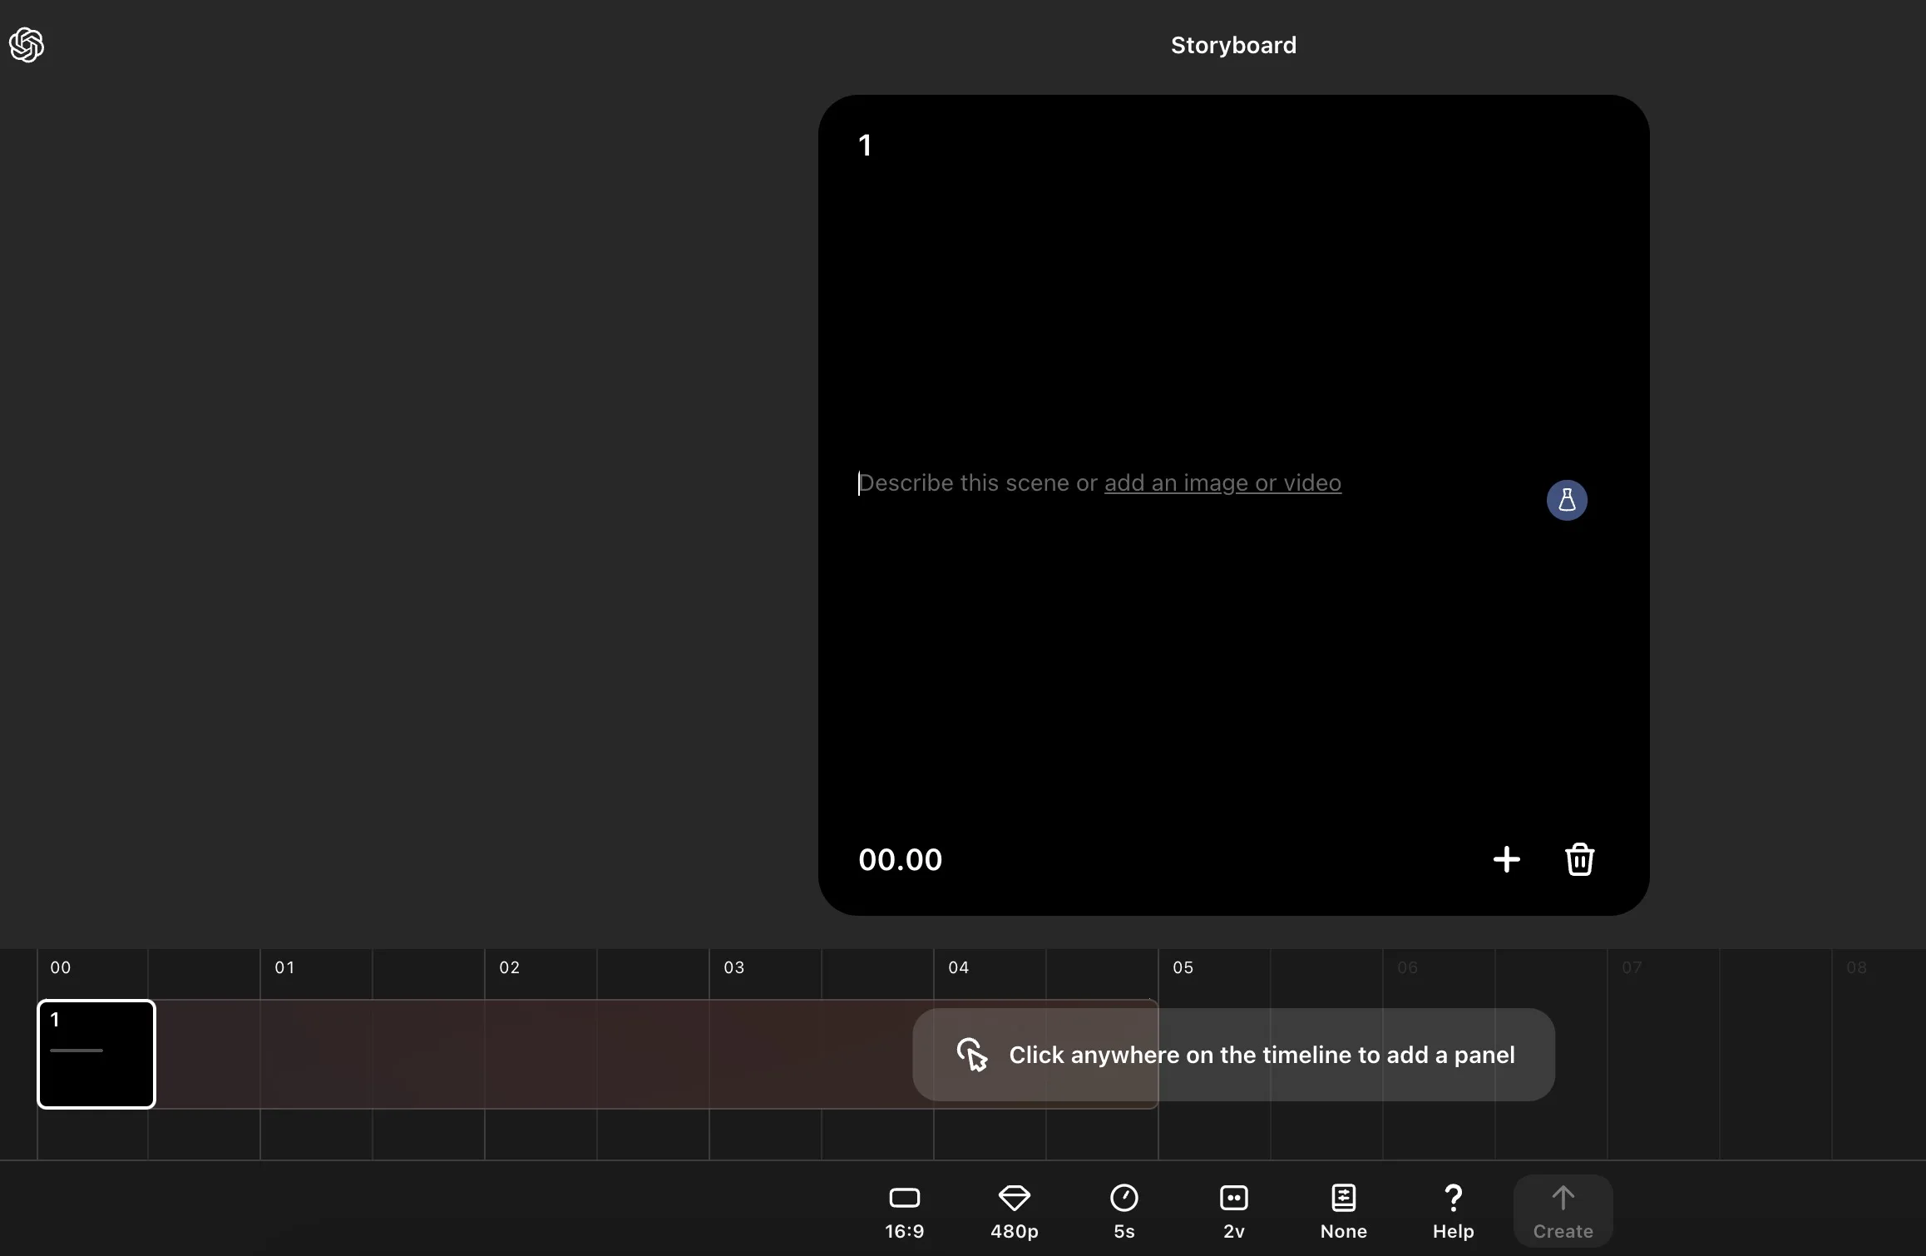The width and height of the screenshot is (1926, 1256).
Task: Click the add an image or video link
Action: 1222,482
